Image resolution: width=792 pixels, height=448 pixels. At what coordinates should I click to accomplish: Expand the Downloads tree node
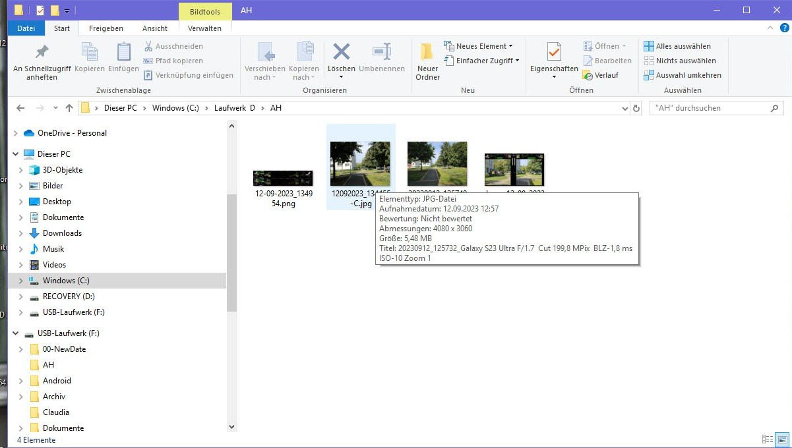point(20,233)
